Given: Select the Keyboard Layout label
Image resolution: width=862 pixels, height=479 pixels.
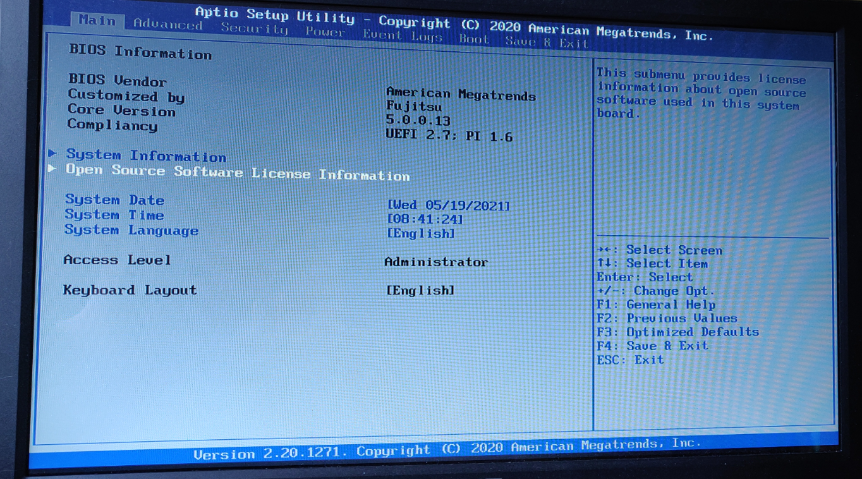Looking at the screenshot, I should (x=130, y=290).
